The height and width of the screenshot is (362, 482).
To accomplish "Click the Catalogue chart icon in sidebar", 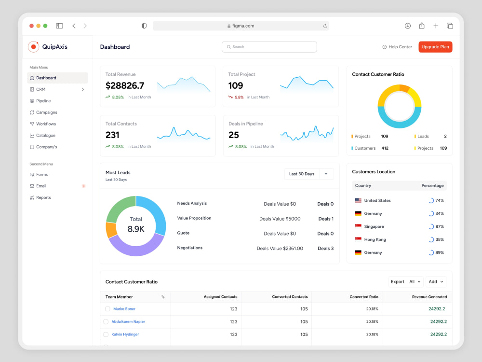I will (32, 136).
